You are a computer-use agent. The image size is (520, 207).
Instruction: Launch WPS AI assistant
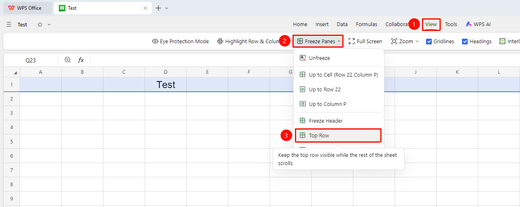coord(478,24)
